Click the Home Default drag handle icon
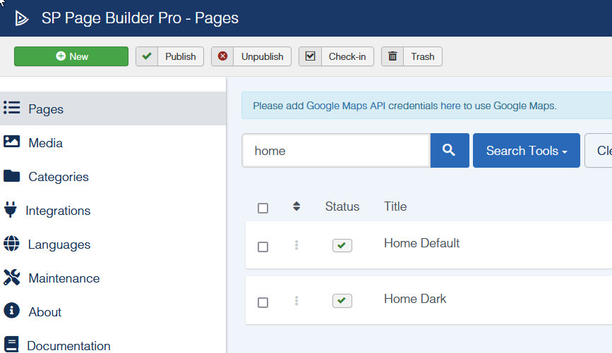 click(296, 245)
